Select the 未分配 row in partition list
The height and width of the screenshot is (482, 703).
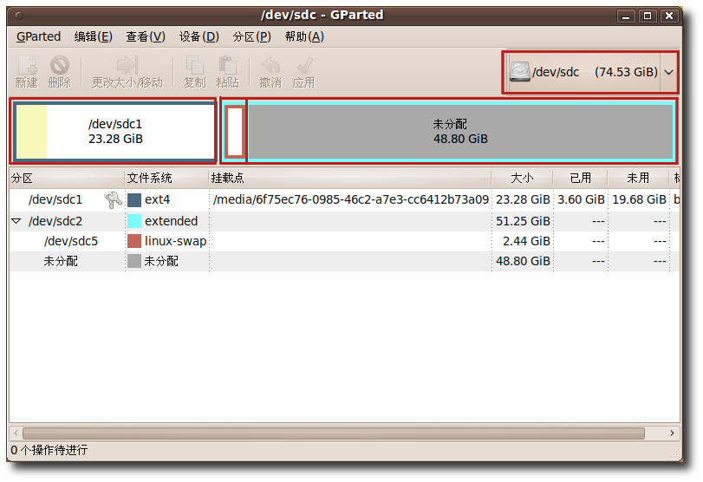point(344,261)
